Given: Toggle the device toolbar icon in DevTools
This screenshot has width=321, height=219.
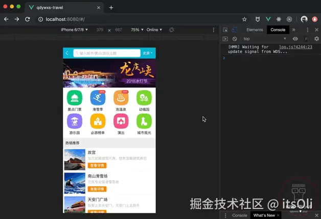Looking at the screenshot, I should click(x=235, y=30).
